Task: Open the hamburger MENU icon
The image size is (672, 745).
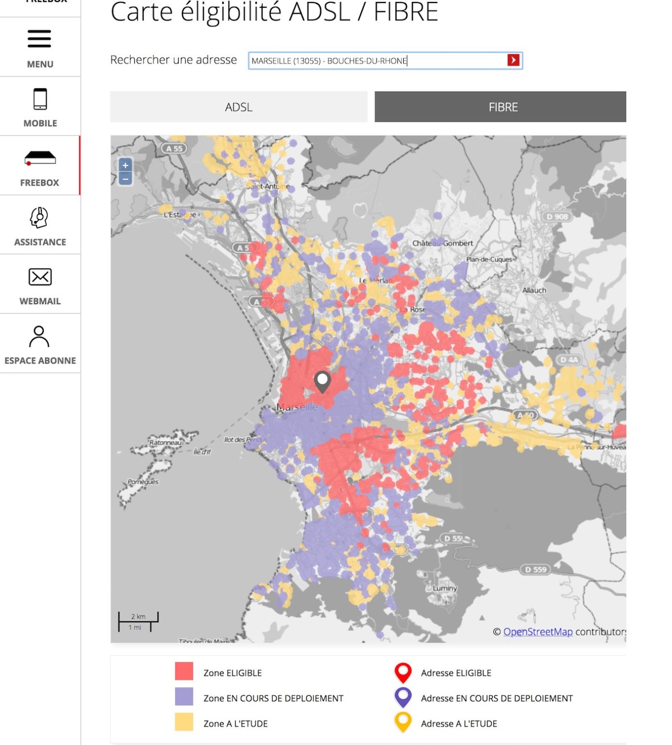Action: [x=39, y=39]
